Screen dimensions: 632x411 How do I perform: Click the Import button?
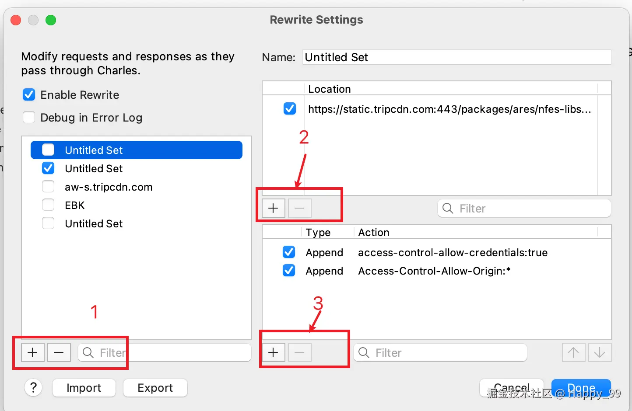click(x=84, y=388)
